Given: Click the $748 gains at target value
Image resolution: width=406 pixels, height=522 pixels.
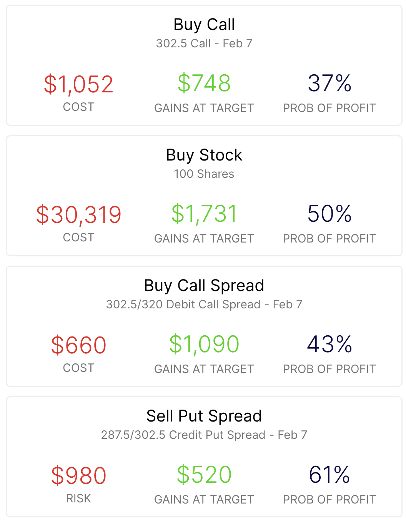Looking at the screenshot, I should pyautogui.click(x=204, y=83).
